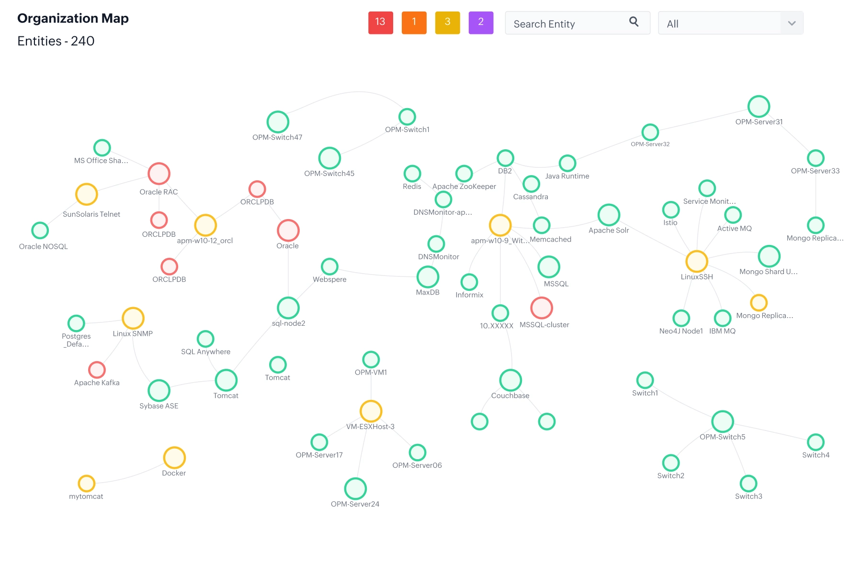Viewport: 862px width, 574px height.
Task: Select the Neo4J Node1 node
Action: click(681, 318)
